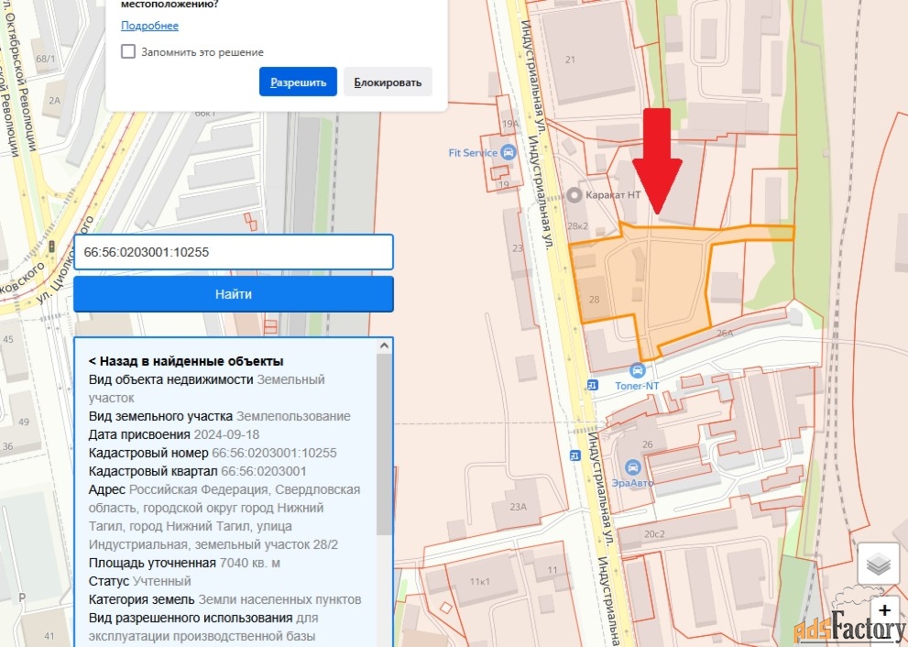Click the Категория земель line
This screenshot has width=908, height=647.
point(224,599)
